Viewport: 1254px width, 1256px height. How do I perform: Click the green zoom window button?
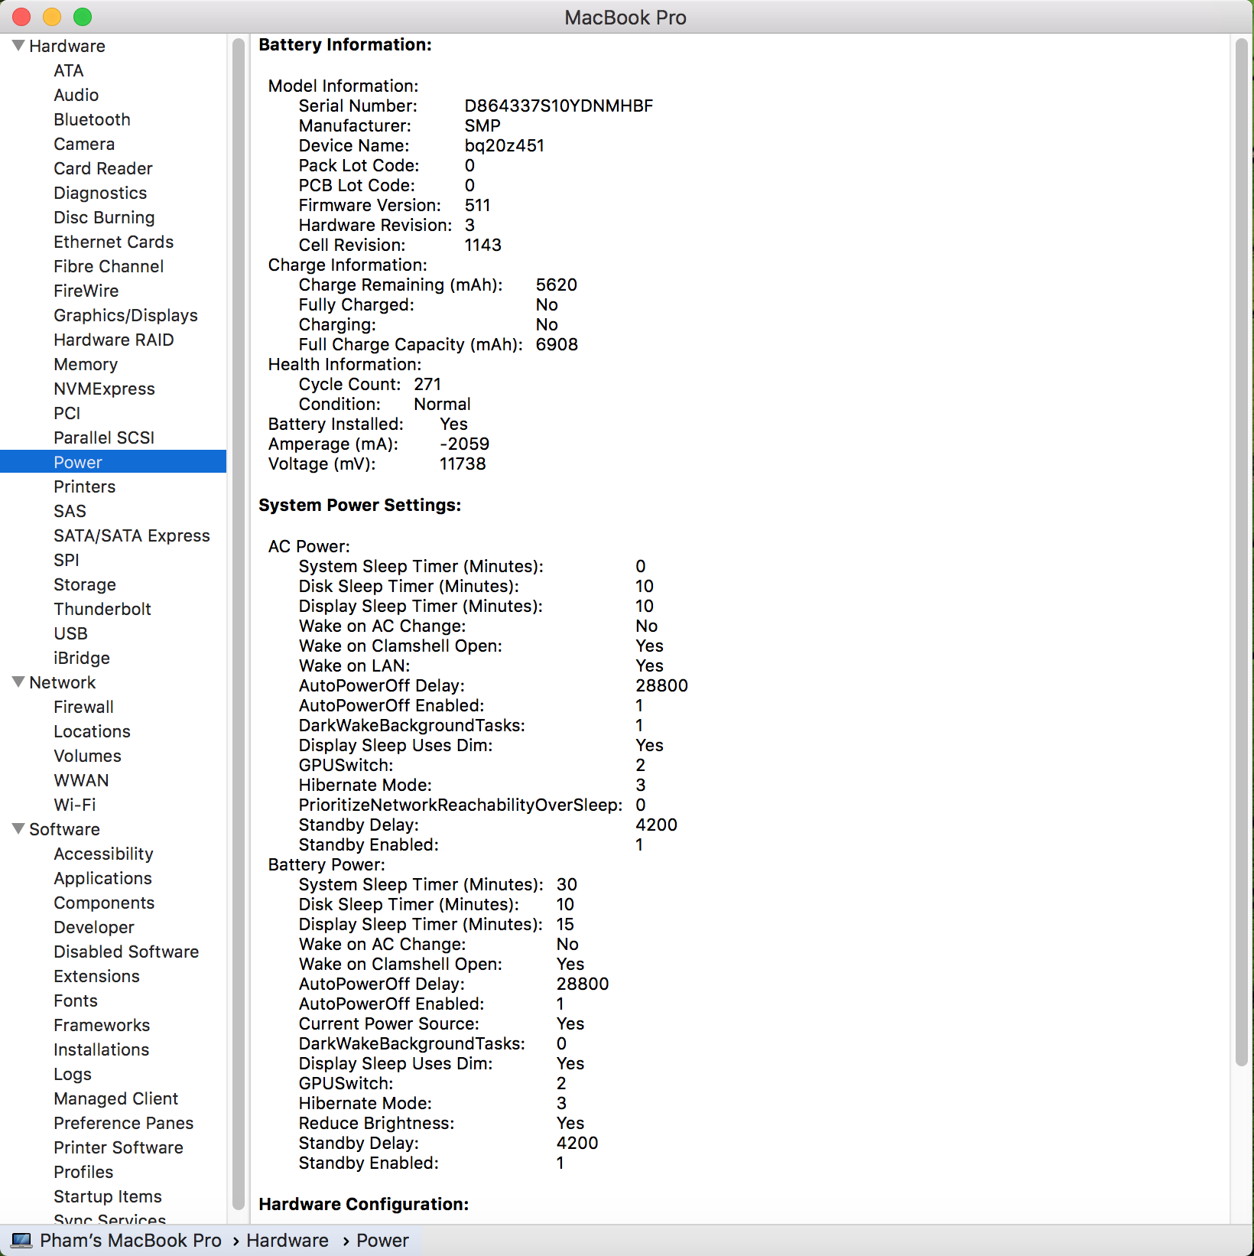[83, 17]
